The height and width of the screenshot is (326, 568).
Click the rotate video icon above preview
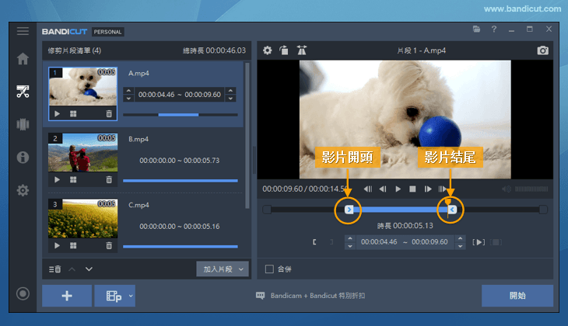click(284, 50)
